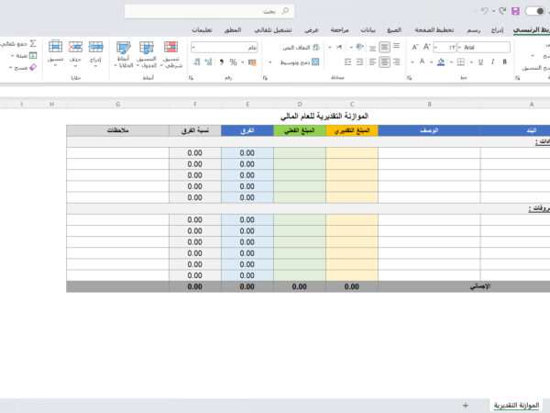
Task: Click the add new sheet plus button
Action: (466, 404)
